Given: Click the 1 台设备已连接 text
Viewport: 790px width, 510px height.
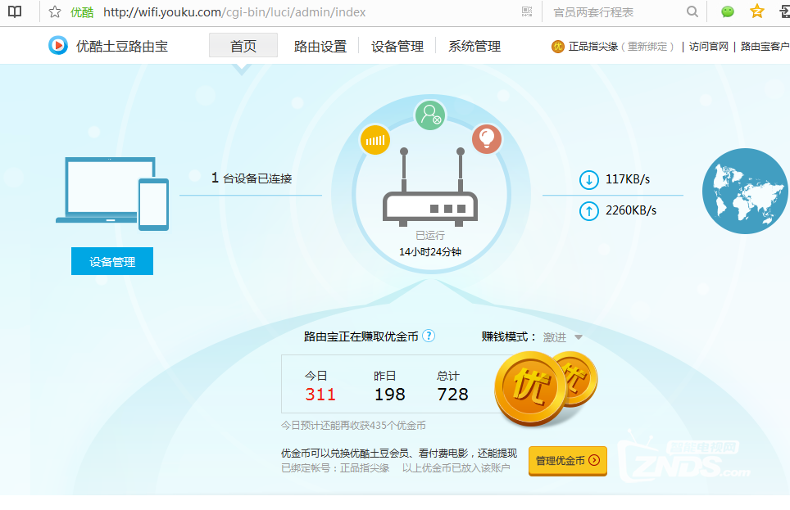Looking at the screenshot, I should [x=252, y=178].
